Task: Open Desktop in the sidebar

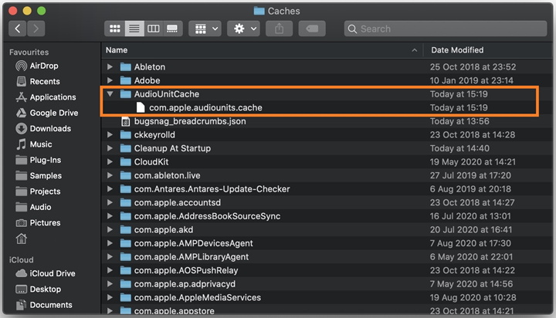Action: point(39,289)
